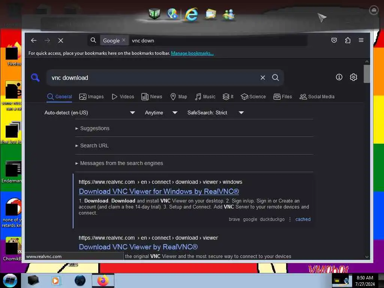Switch to the Science tab

click(253, 97)
